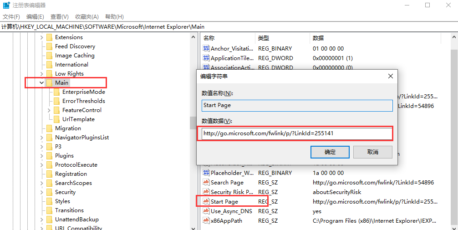
Task: Open the 收藏夹(A) menu
Action: (87, 17)
